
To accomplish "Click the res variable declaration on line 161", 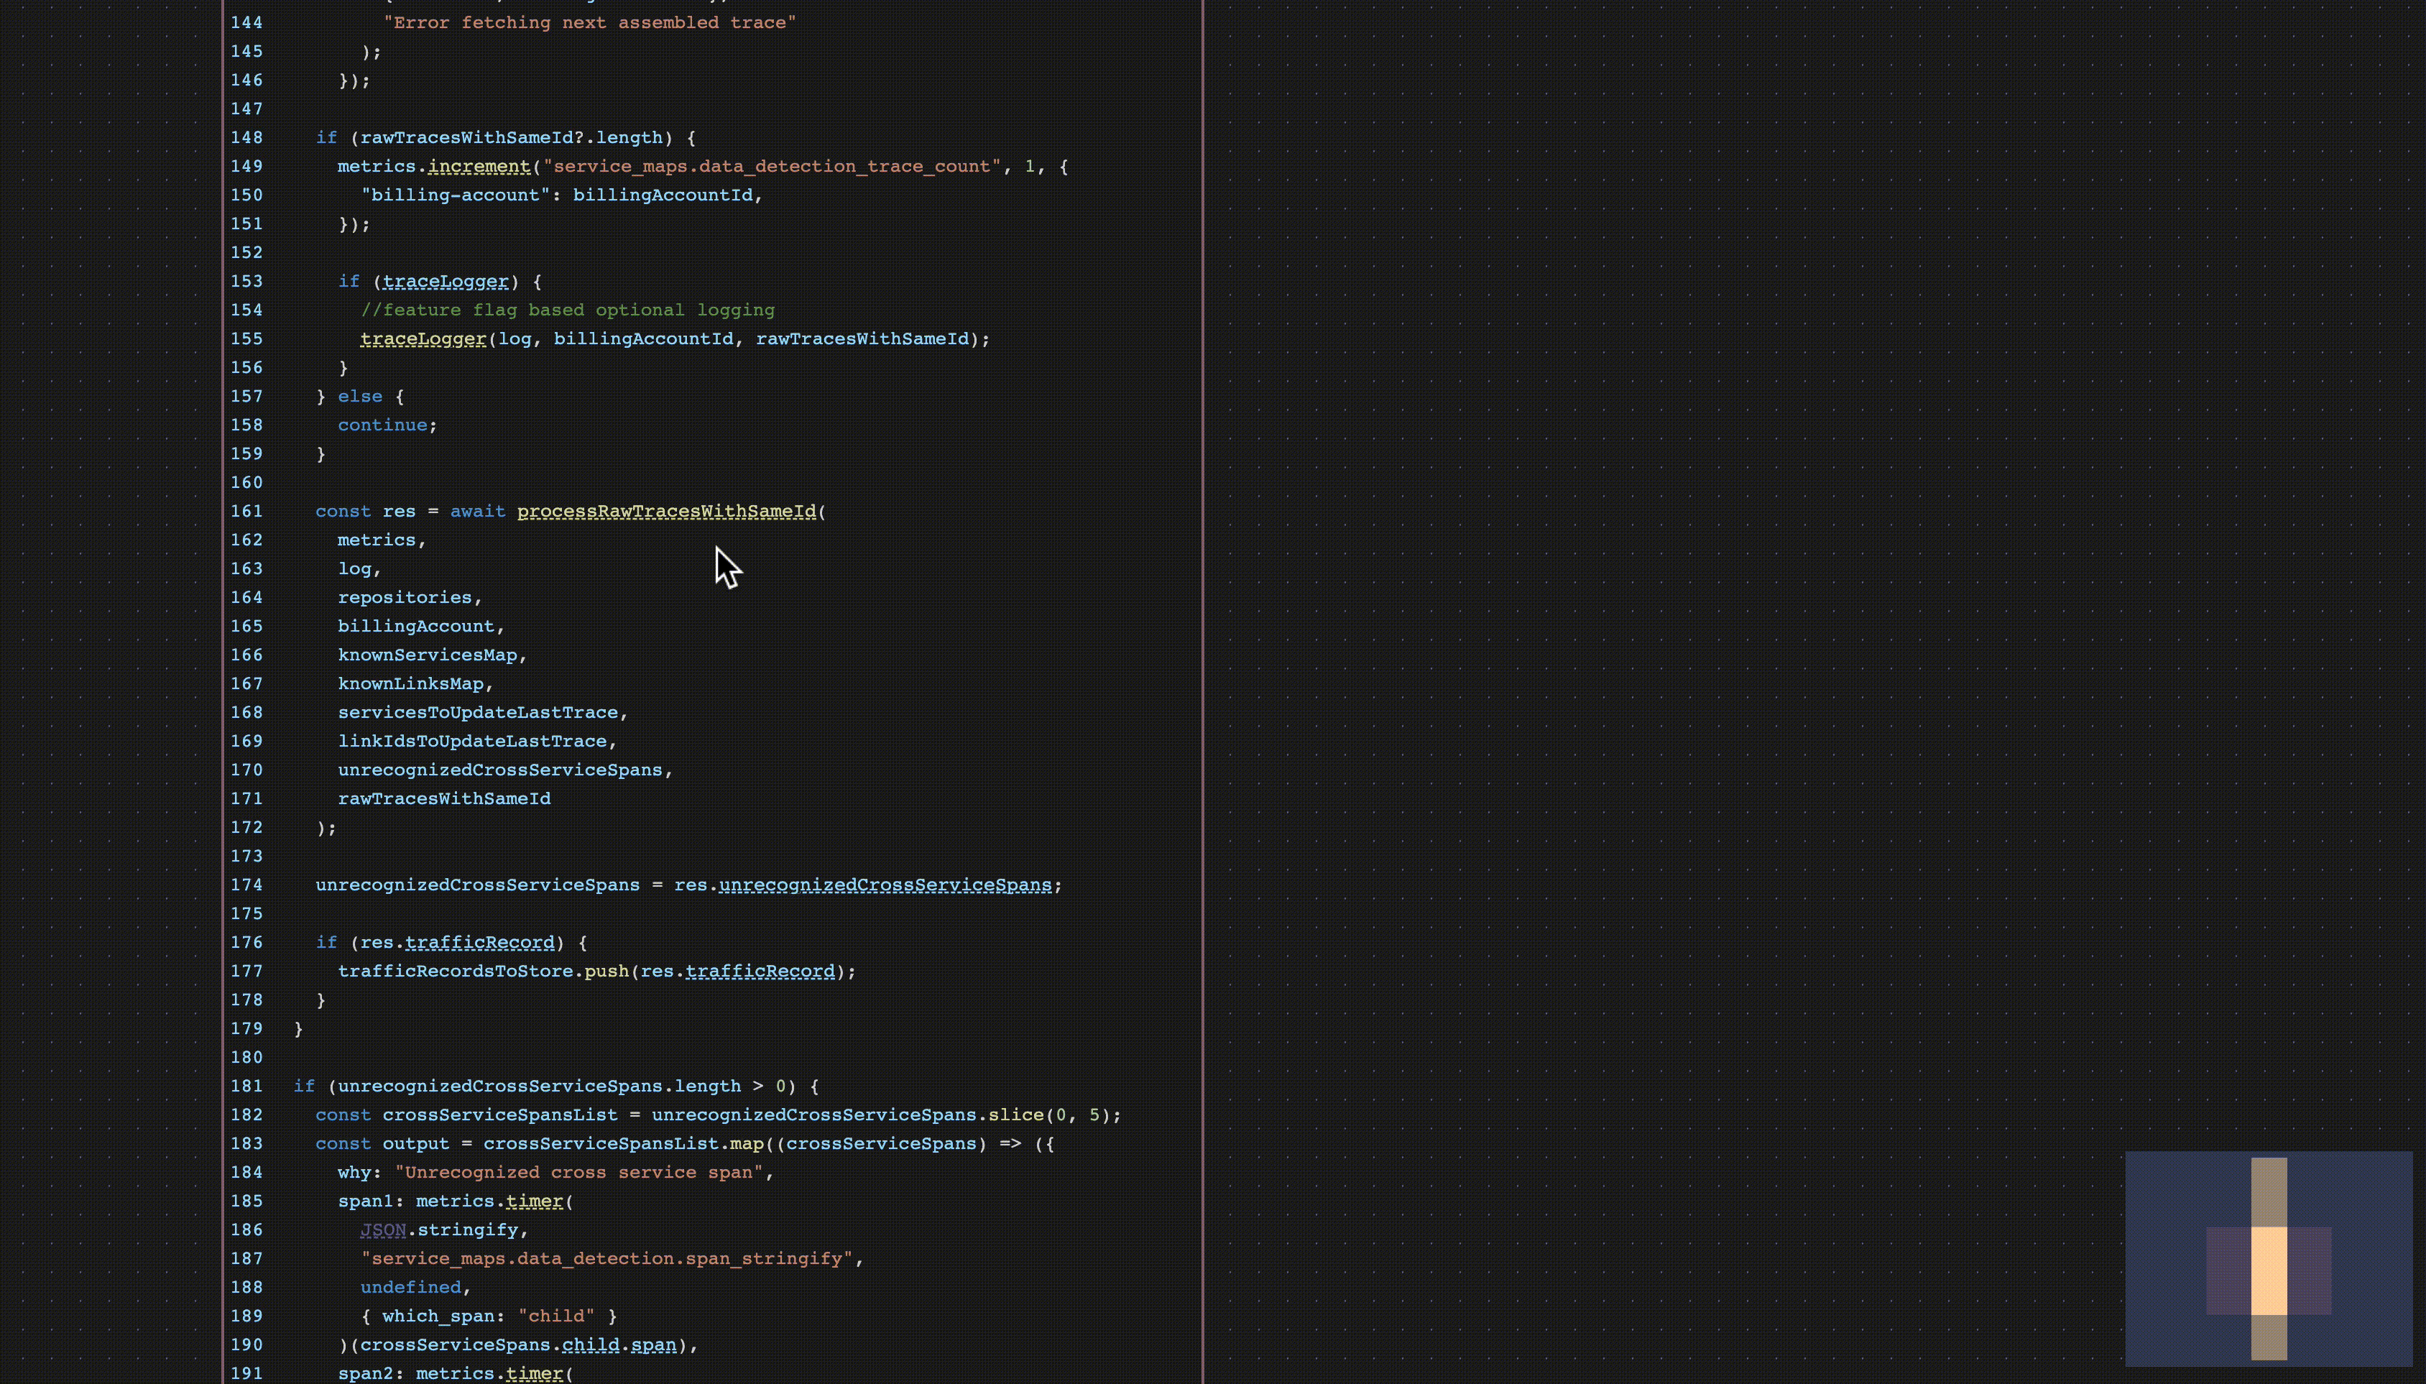I will [x=399, y=510].
